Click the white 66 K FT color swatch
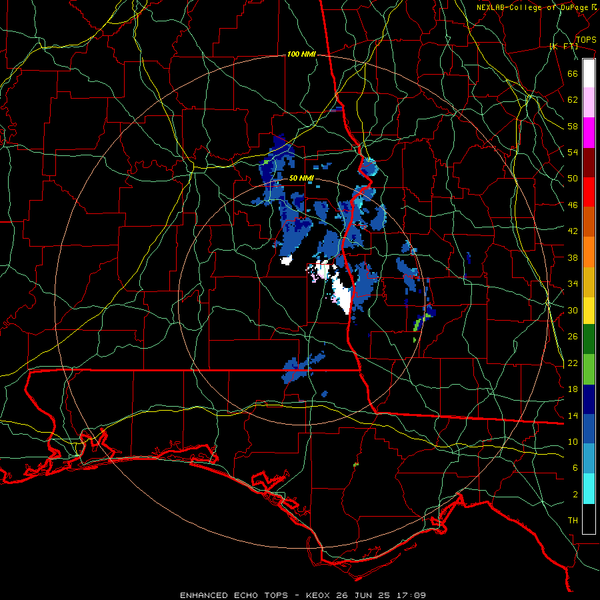600x600 pixels. click(589, 73)
